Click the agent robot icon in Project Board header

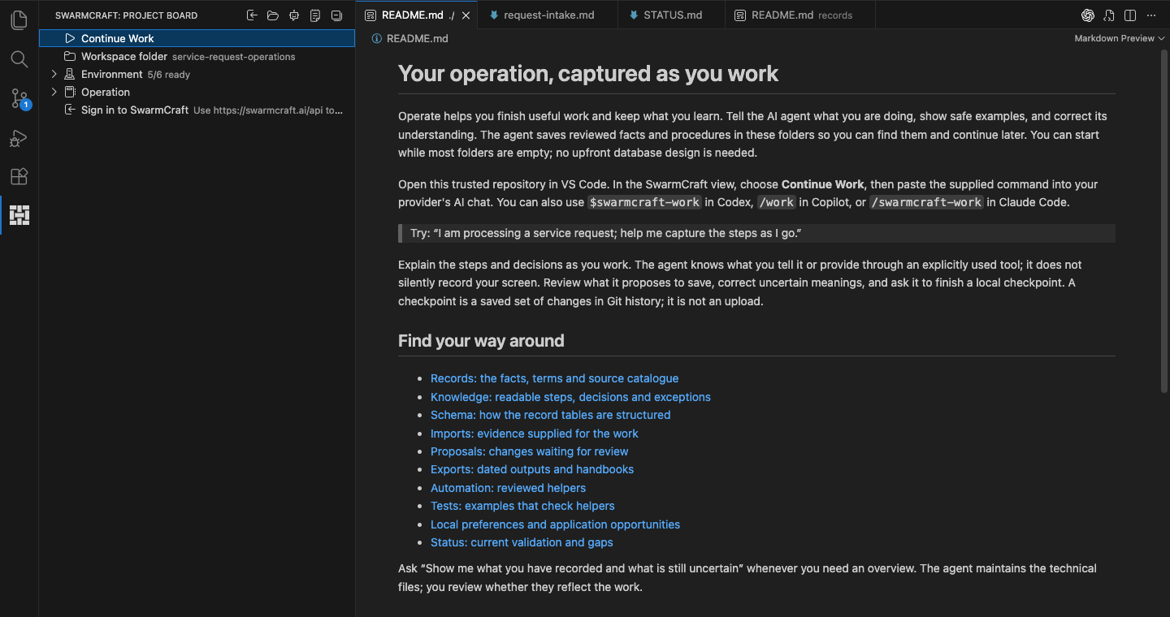294,15
